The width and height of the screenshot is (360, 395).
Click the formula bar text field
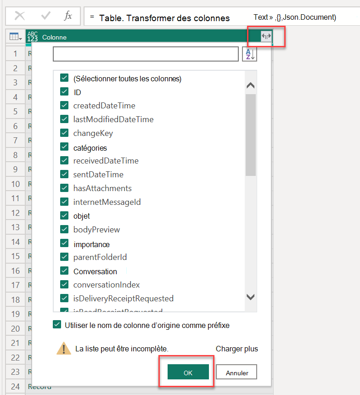[x=222, y=17]
